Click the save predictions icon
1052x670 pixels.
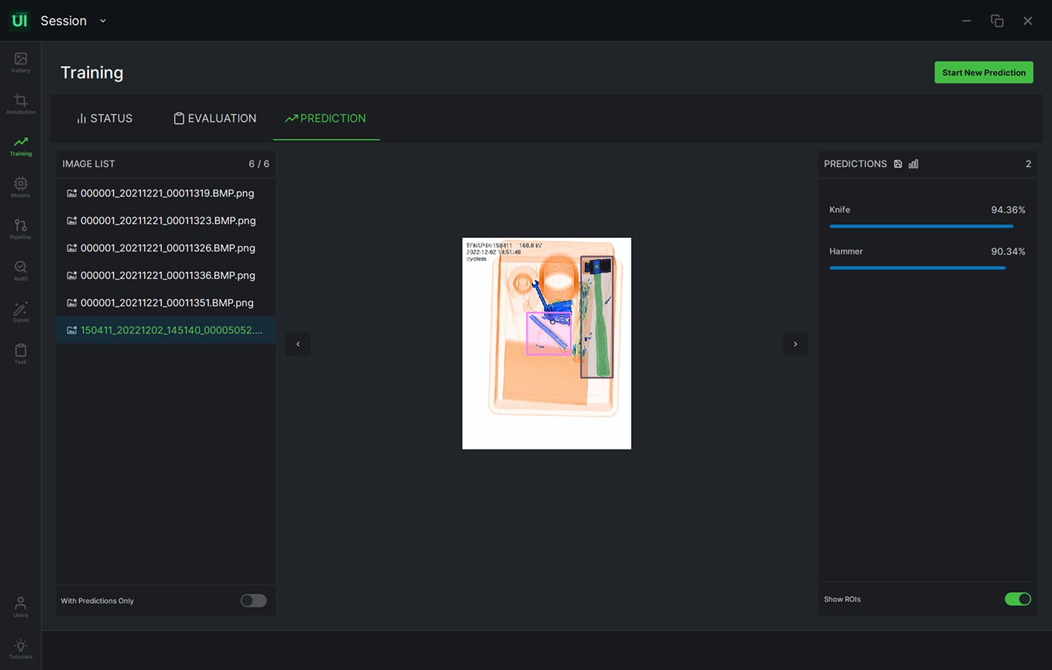point(898,164)
